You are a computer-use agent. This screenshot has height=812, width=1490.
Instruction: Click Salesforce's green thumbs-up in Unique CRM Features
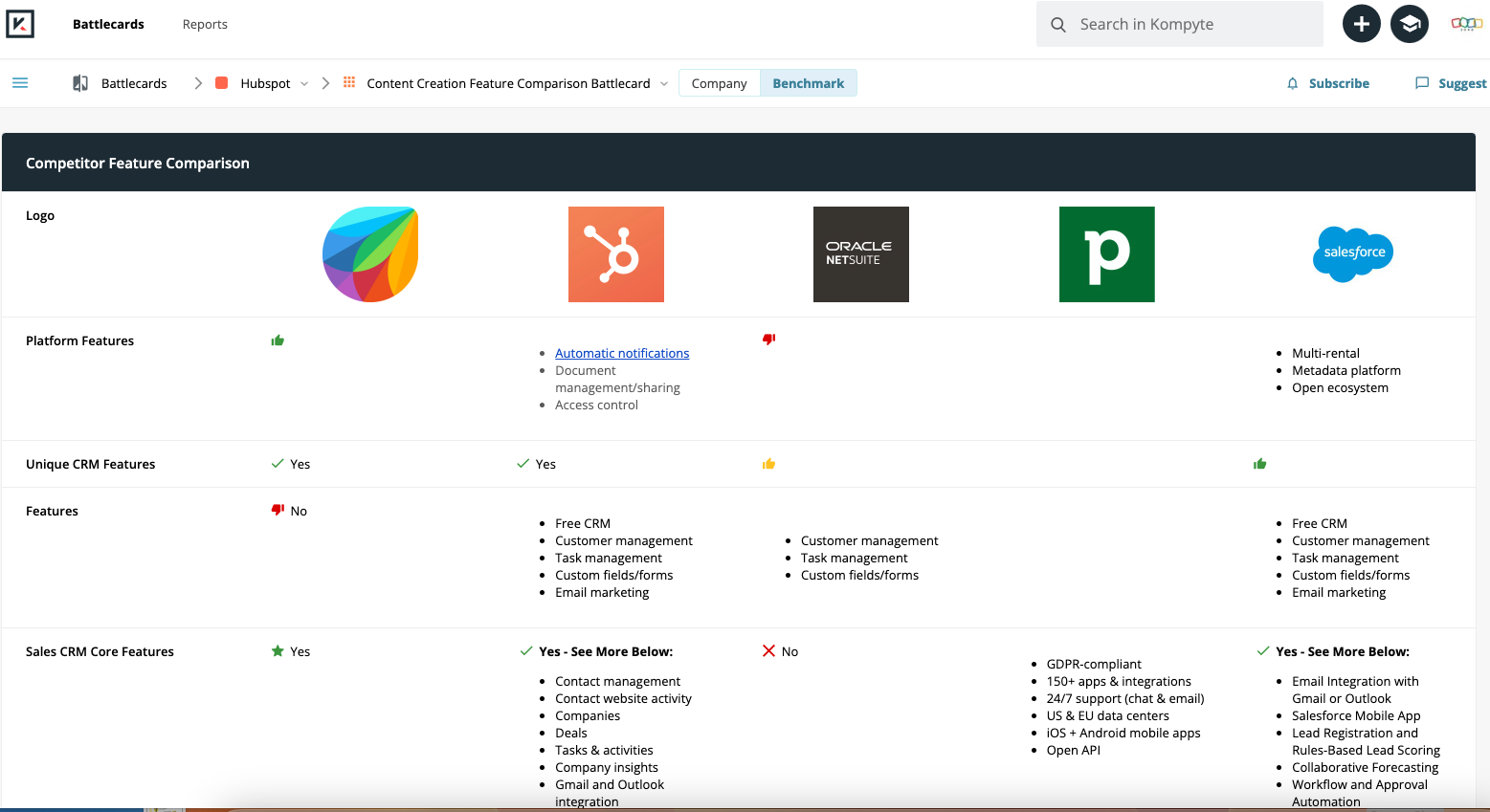pyautogui.click(x=1259, y=464)
